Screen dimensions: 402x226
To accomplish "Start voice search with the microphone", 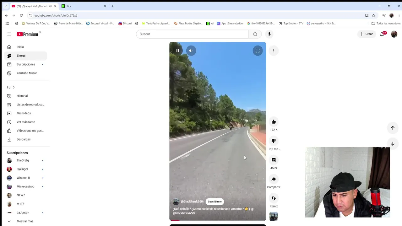I will pos(269,34).
